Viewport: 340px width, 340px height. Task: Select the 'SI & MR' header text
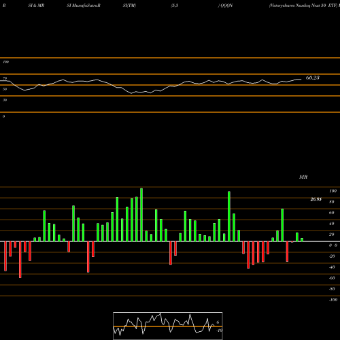(x=36, y=5)
